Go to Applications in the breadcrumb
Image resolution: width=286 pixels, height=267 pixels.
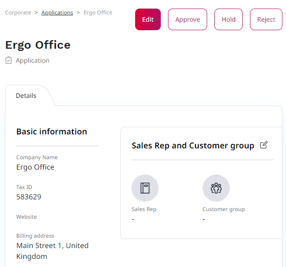pyautogui.click(x=57, y=13)
